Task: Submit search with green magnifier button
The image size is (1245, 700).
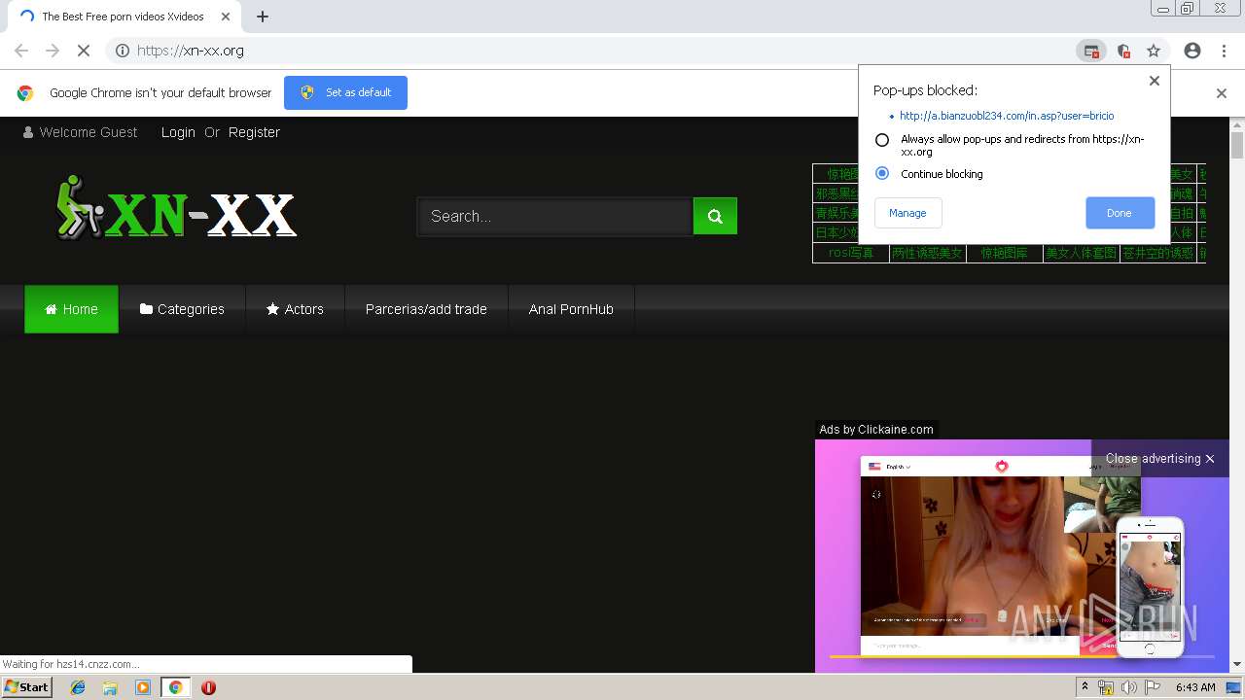Action: (715, 216)
